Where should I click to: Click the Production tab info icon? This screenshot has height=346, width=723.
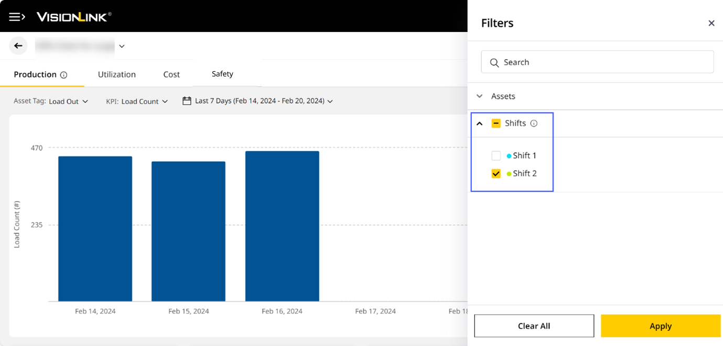pos(64,75)
